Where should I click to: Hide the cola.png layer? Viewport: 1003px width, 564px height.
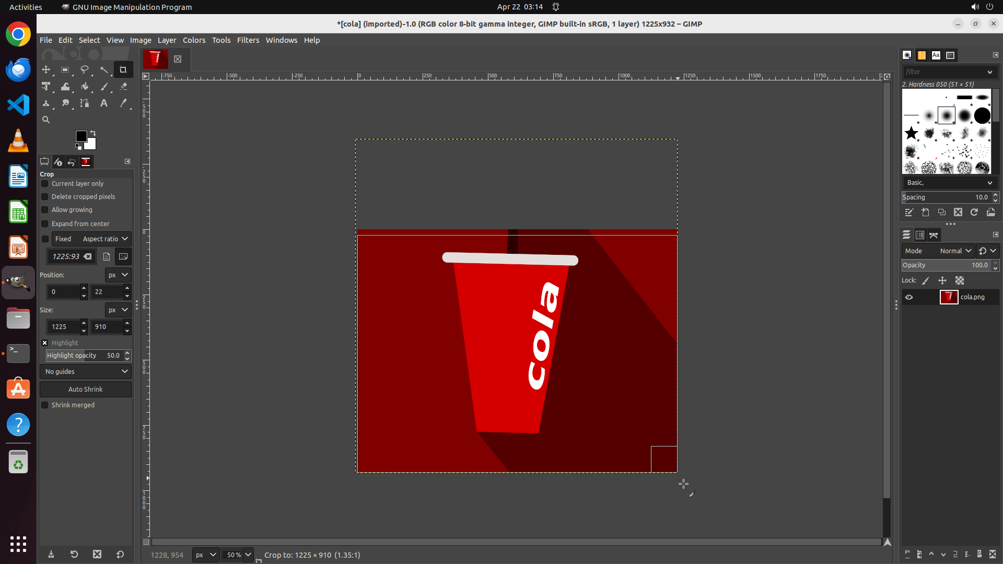[x=909, y=297]
